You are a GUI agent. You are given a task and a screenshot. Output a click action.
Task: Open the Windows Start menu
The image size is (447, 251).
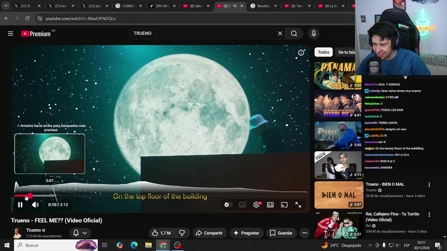point(7,245)
